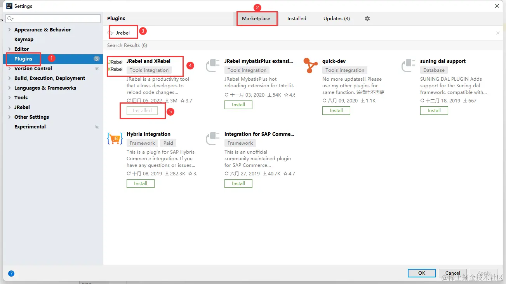Click the Installed button for JRebel and XRebel

(142, 111)
